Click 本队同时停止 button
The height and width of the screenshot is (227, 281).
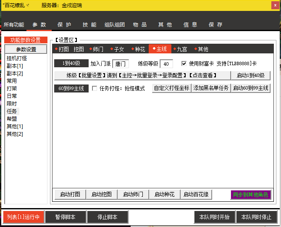(x=257, y=217)
